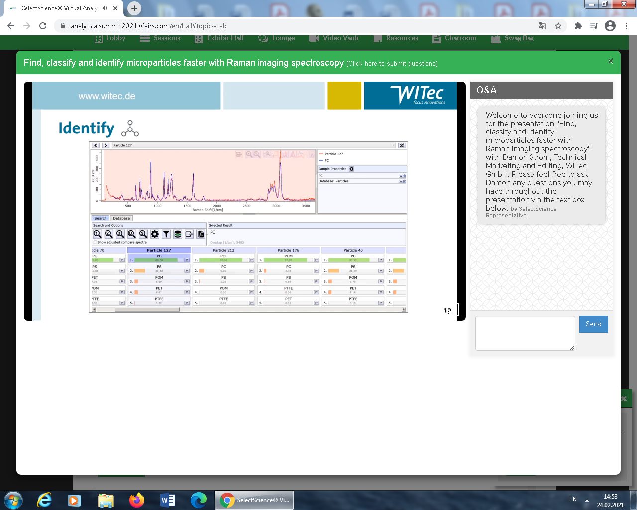Image resolution: width=637 pixels, height=510 pixels.
Task: Open the media control icon in the toolbar
Action: [x=594, y=26]
